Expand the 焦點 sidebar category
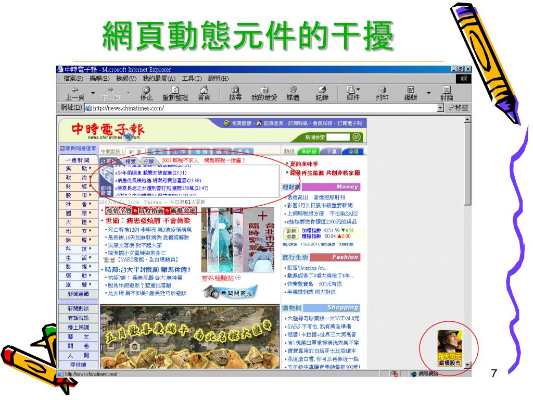 pyautogui.click(x=78, y=169)
